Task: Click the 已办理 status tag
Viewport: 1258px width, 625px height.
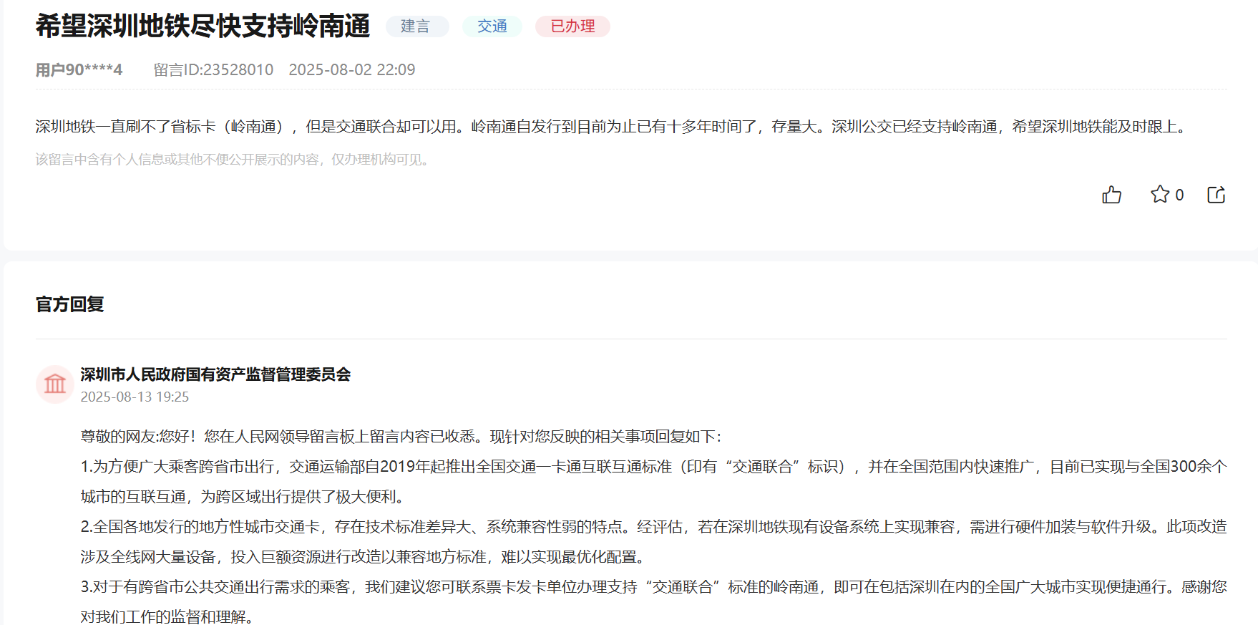Action: (x=572, y=26)
